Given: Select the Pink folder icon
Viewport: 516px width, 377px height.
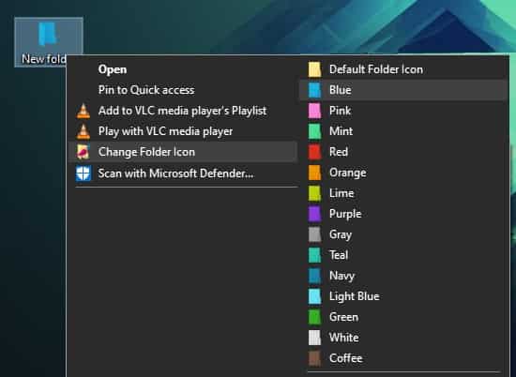Looking at the screenshot, I should 403,111.
